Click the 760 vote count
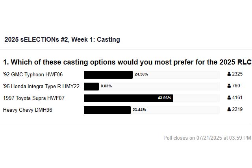This screenshot has width=252, height=168. coord(236,86)
